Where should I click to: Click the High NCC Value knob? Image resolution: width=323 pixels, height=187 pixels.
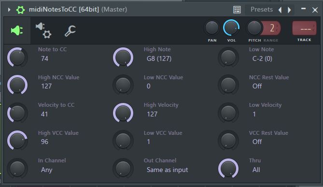pyautogui.click(x=17, y=85)
